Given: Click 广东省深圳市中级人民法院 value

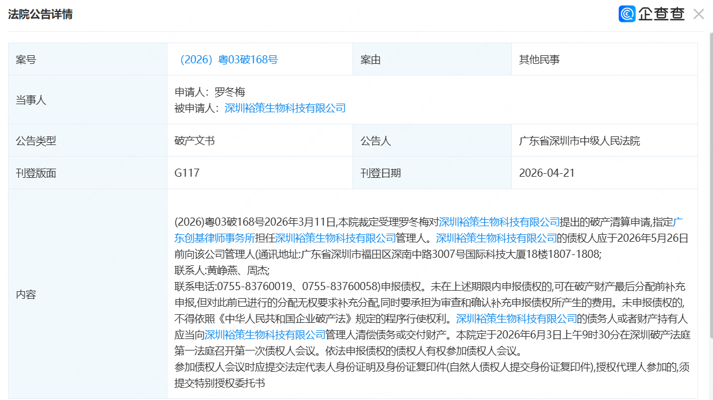Looking at the screenshot, I should pyautogui.click(x=580, y=140).
